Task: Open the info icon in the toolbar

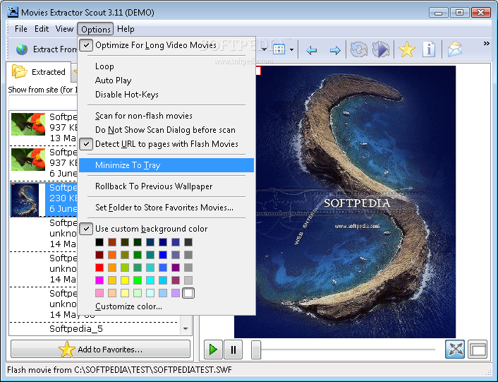Action: (430, 49)
